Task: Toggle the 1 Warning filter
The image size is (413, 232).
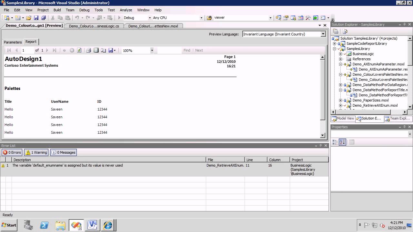Action: coord(36,152)
